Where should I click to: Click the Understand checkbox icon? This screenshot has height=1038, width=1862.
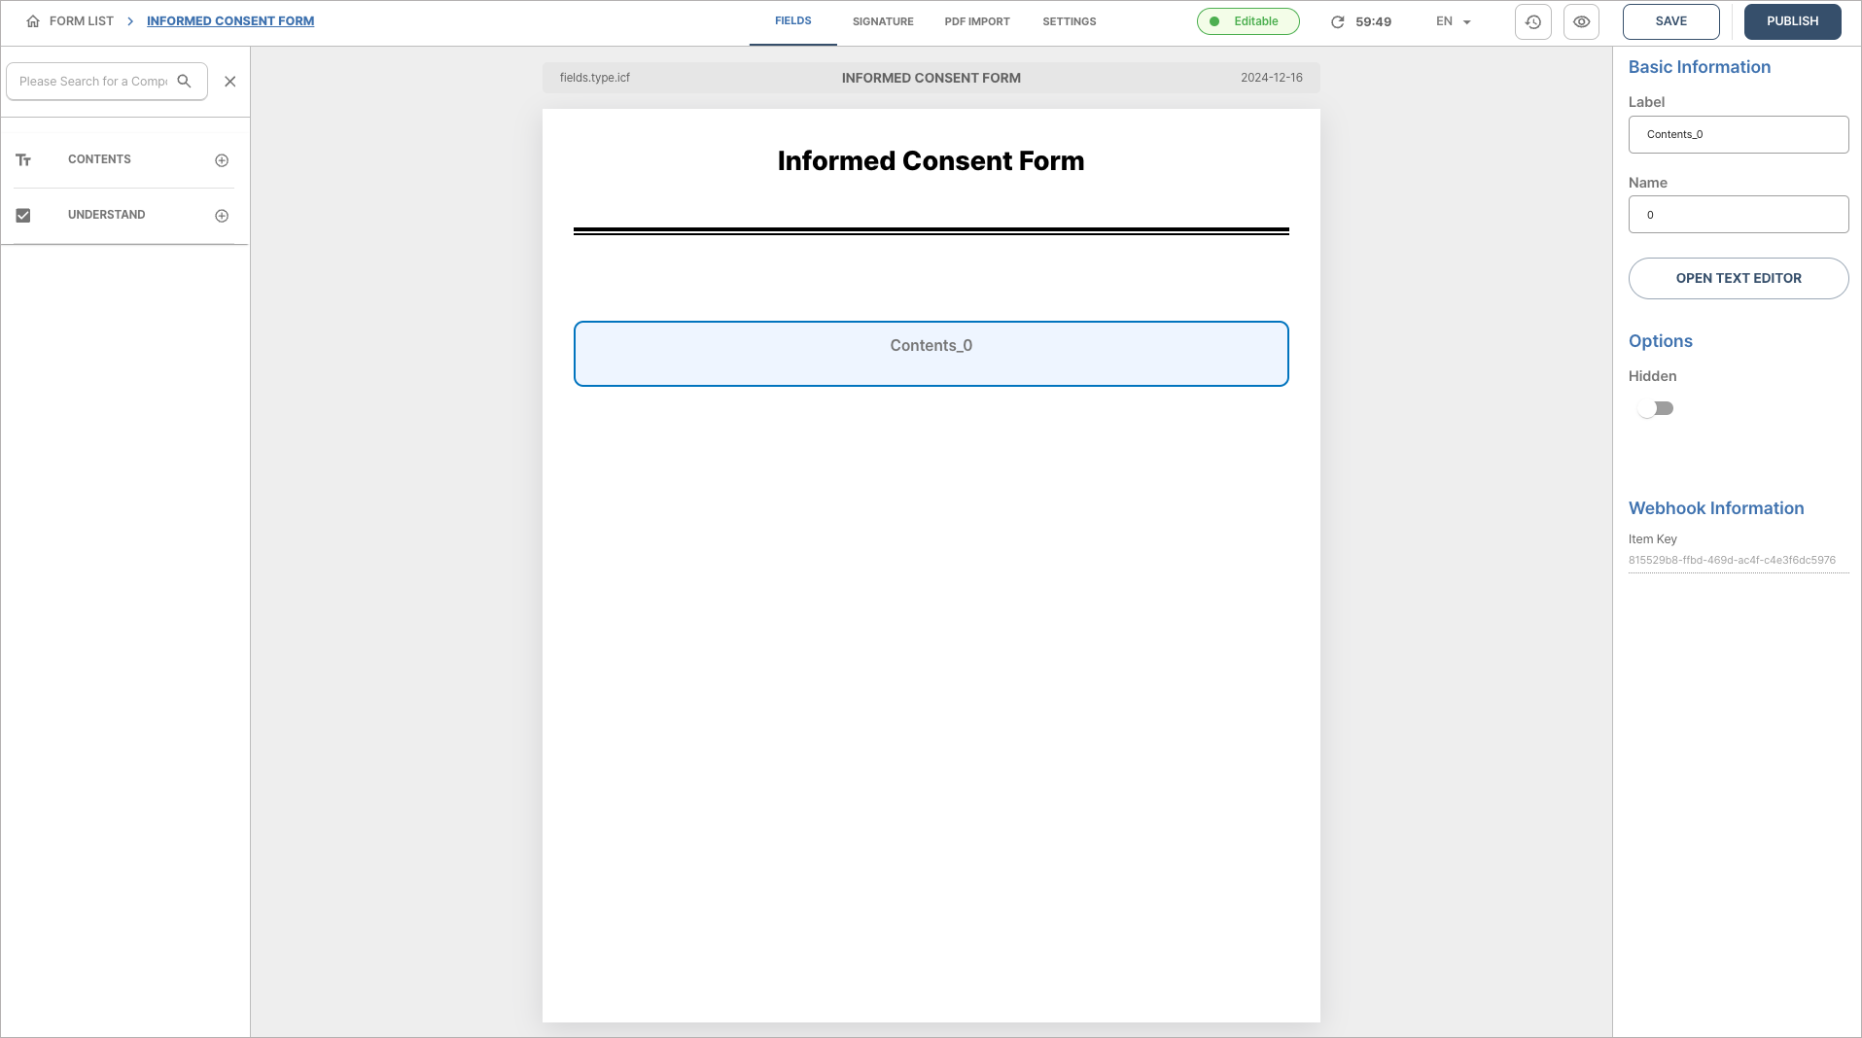click(23, 216)
